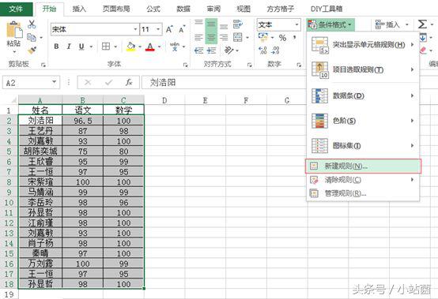The height and width of the screenshot is (299, 438).
Task: Toggle Underline formatting
Action: point(81,47)
